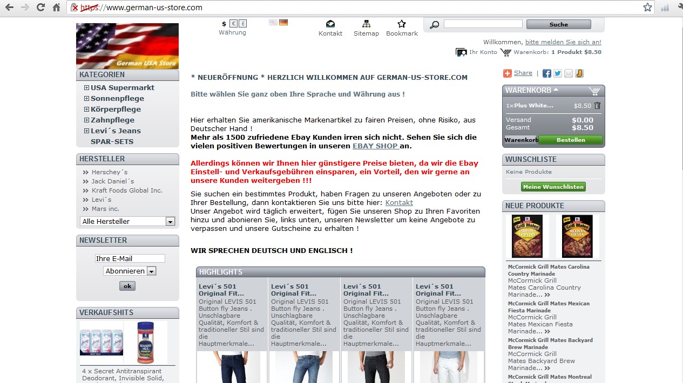
Task: Choose the US flag language
Action: click(273, 22)
